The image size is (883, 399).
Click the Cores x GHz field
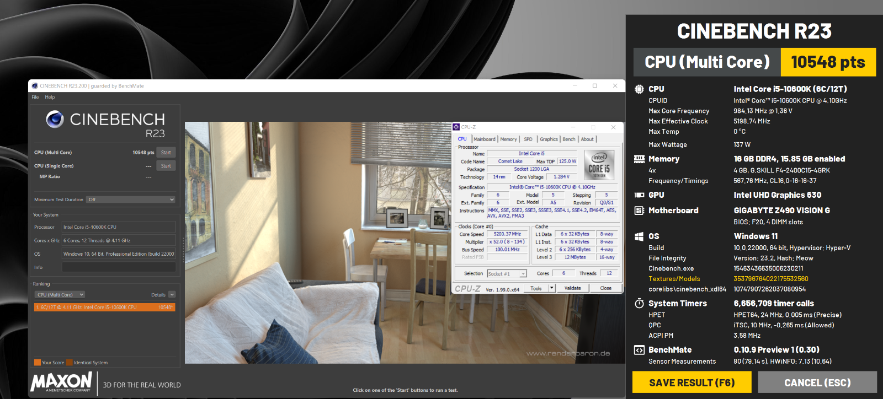[x=119, y=240]
